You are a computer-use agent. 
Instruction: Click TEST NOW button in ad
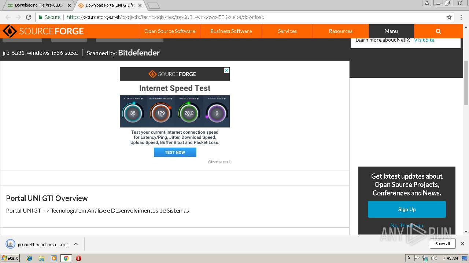(x=175, y=152)
